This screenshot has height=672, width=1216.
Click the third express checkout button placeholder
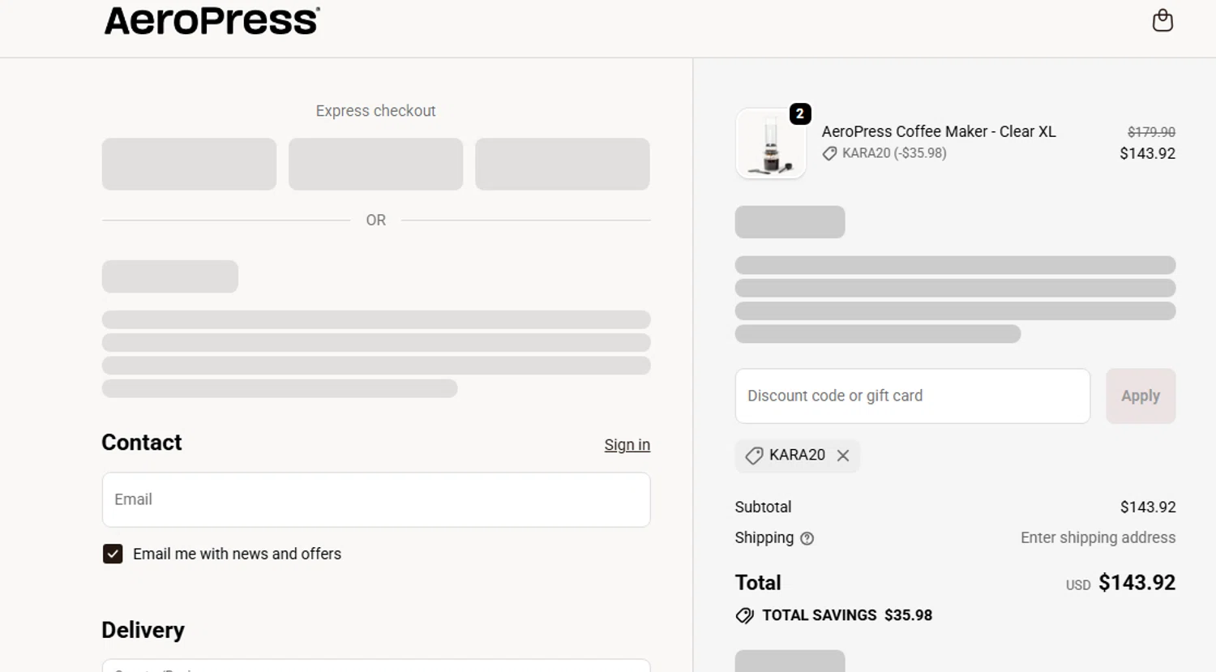563,164
